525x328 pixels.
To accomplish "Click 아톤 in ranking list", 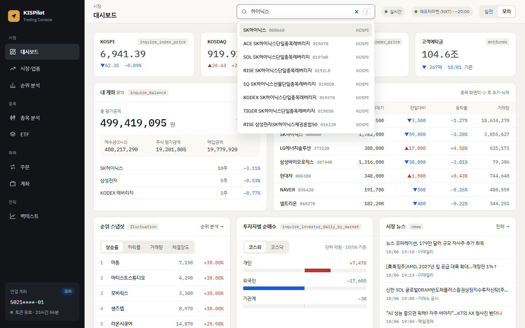I will tap(162, 263).
